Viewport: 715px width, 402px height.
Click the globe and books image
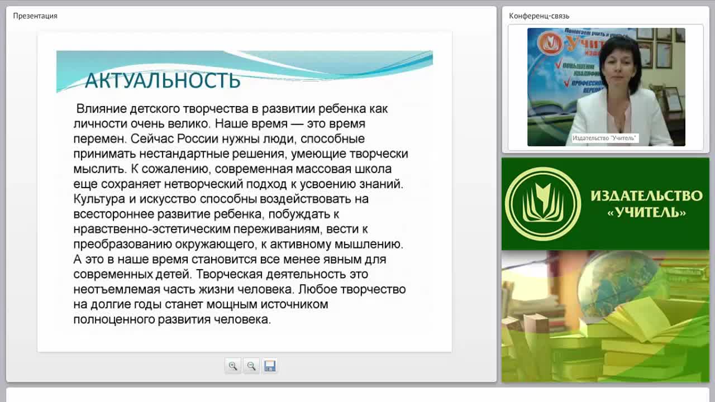(x=606, y=317)
